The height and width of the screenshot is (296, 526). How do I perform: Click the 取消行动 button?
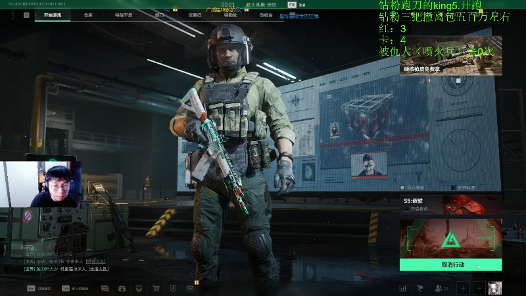(x=451, y=264)
